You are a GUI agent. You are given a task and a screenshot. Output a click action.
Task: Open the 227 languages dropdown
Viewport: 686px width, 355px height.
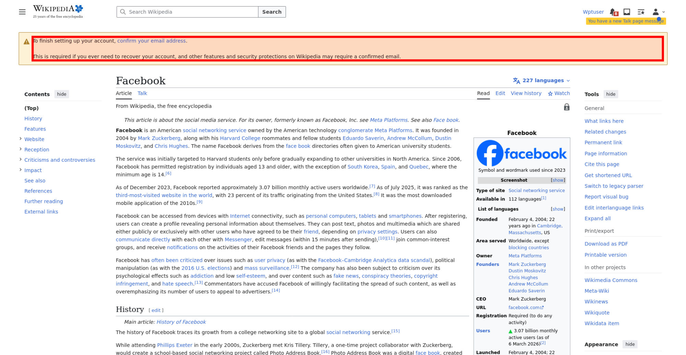(541, 81)
